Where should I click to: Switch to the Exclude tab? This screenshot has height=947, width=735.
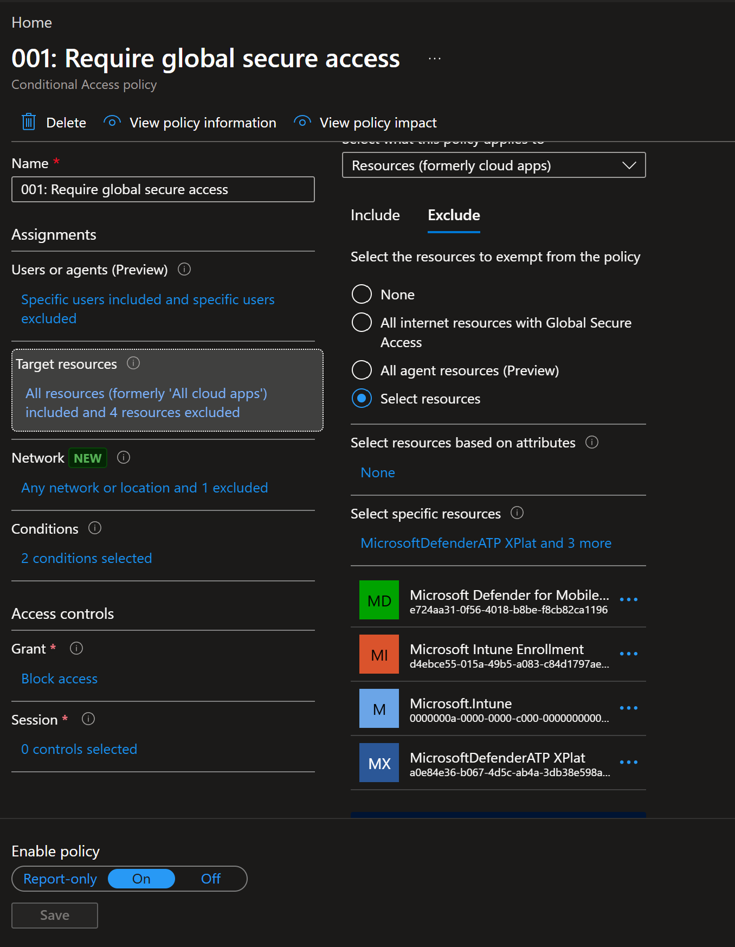pos(454,215)
